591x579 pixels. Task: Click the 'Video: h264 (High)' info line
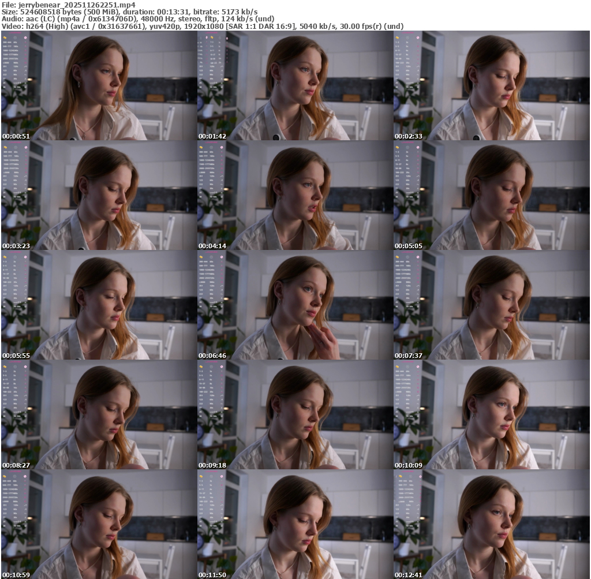[x=203, y=27]
